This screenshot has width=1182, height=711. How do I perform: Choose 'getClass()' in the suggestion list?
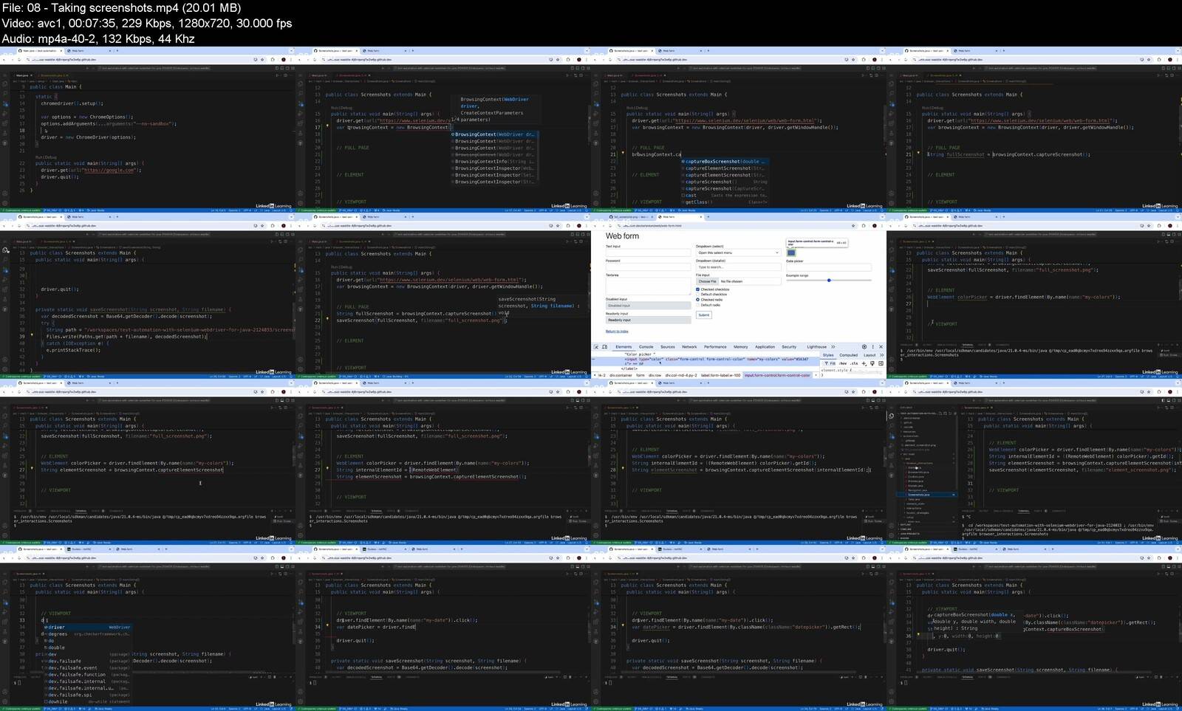724,202
